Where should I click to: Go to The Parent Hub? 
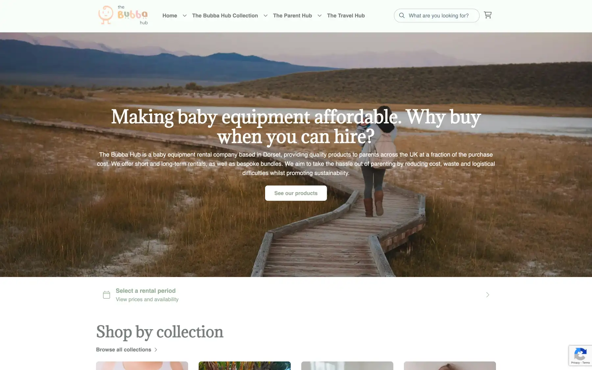292,15
